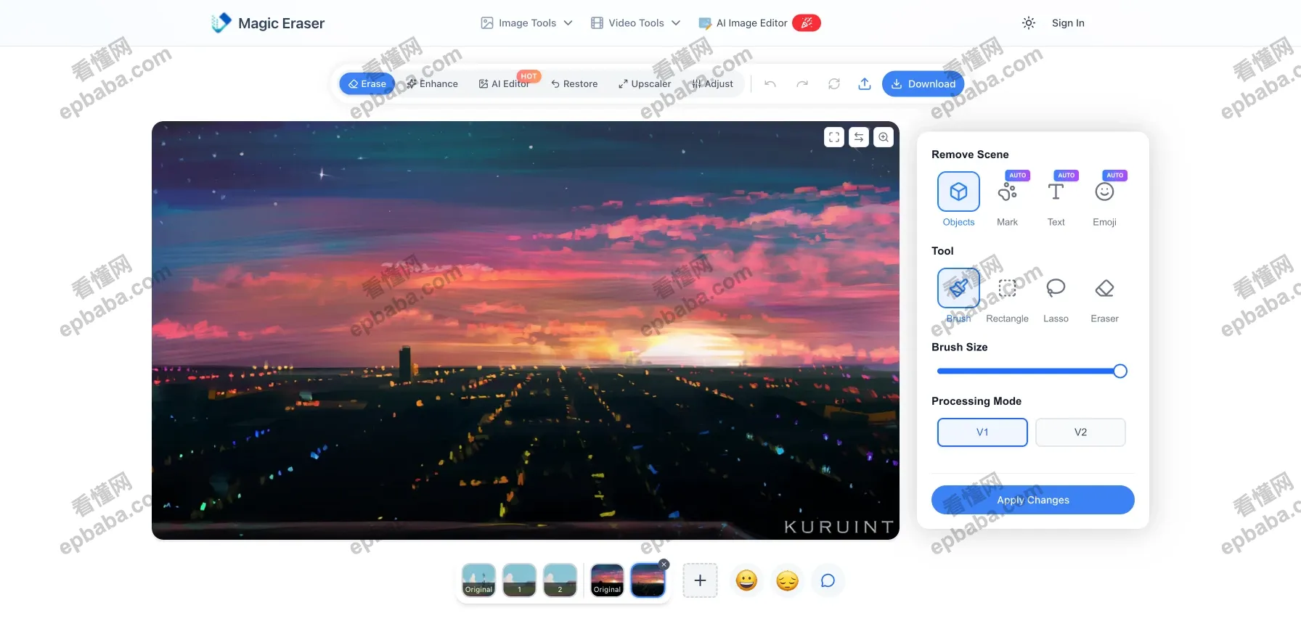Open the Enhance tab

point(432,84)
